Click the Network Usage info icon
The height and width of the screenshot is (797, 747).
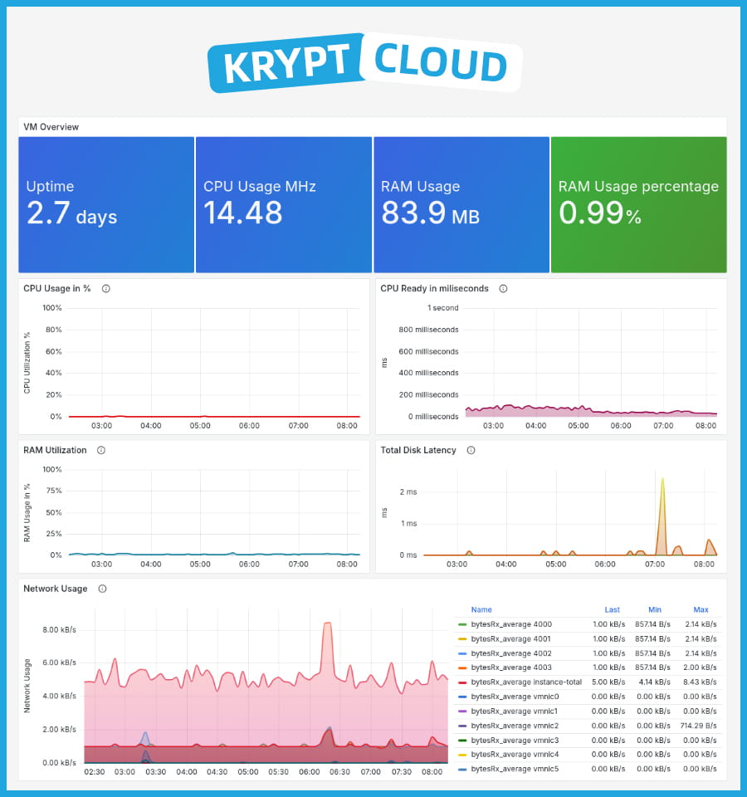click(101, 589)
